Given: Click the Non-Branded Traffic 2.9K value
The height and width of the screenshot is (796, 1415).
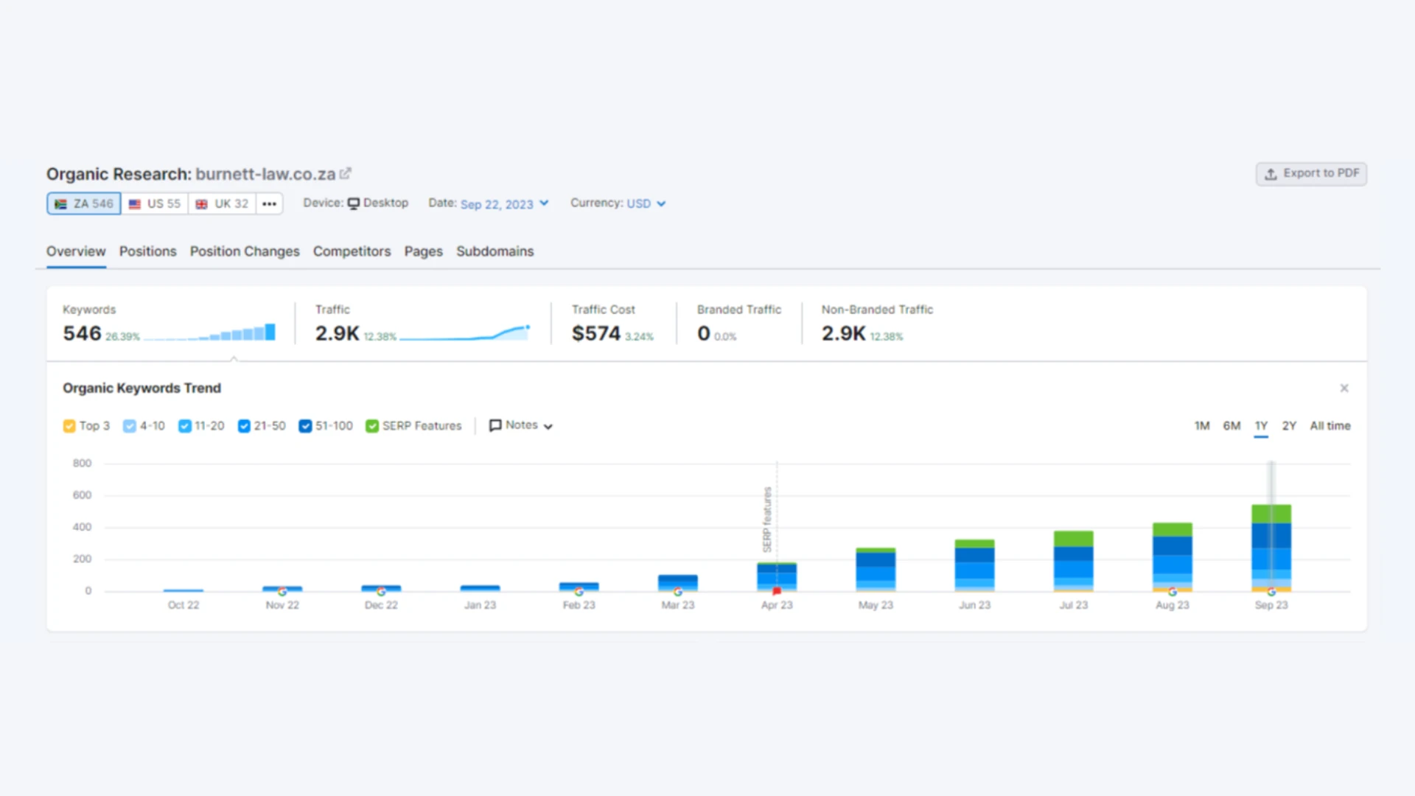Looking at the screenshot, I should (x=844, y=333).
